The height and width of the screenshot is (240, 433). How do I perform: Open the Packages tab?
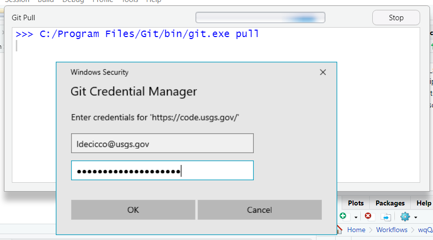[390, 203]
